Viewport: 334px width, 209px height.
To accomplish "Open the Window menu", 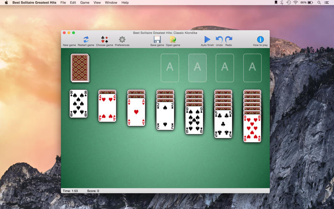I will pos(111,3).
